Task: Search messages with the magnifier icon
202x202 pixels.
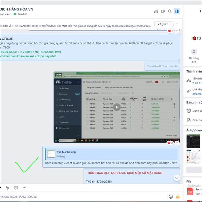Action: pos(170,11)
